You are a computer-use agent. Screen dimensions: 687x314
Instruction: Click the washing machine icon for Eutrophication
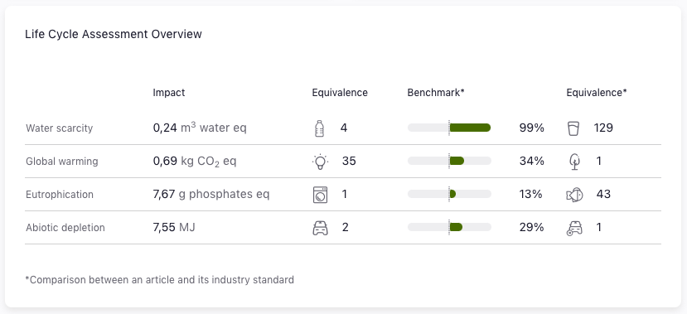(320, 195)
